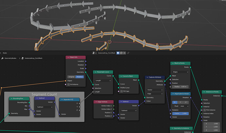Collapse the Object Info node
The image size is (226, 133).
(68, 57)
